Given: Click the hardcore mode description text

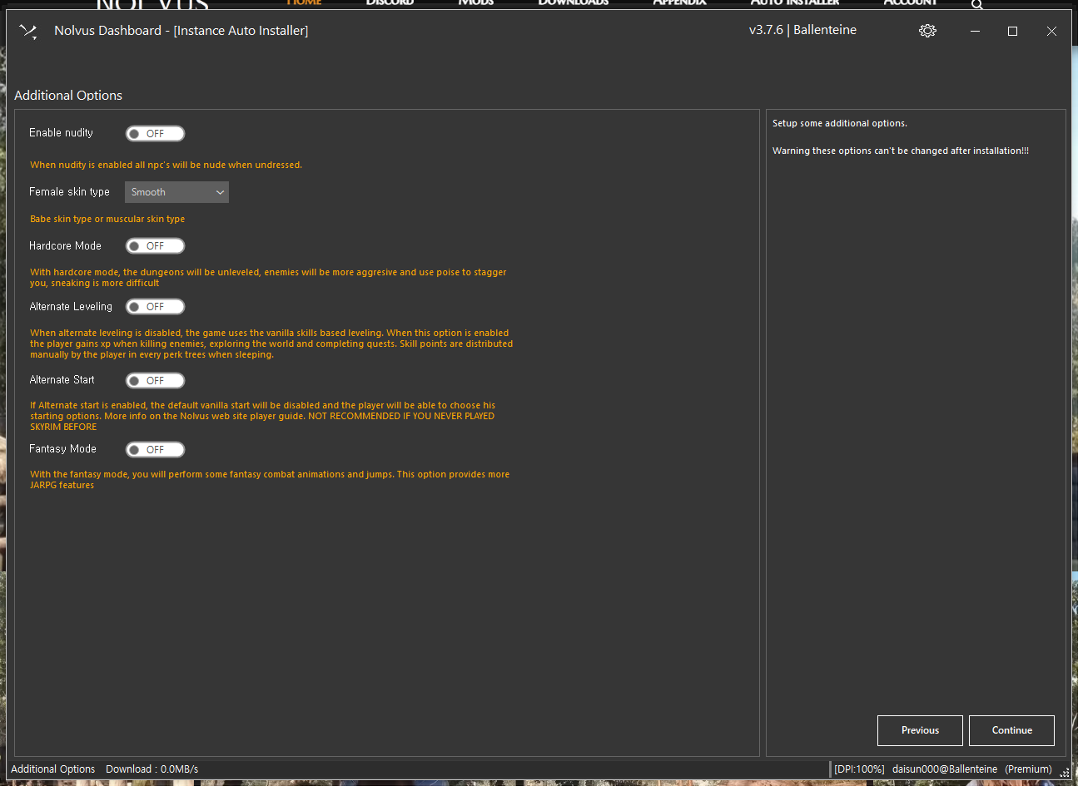Looking at the screenshot, I should [268, 278].
